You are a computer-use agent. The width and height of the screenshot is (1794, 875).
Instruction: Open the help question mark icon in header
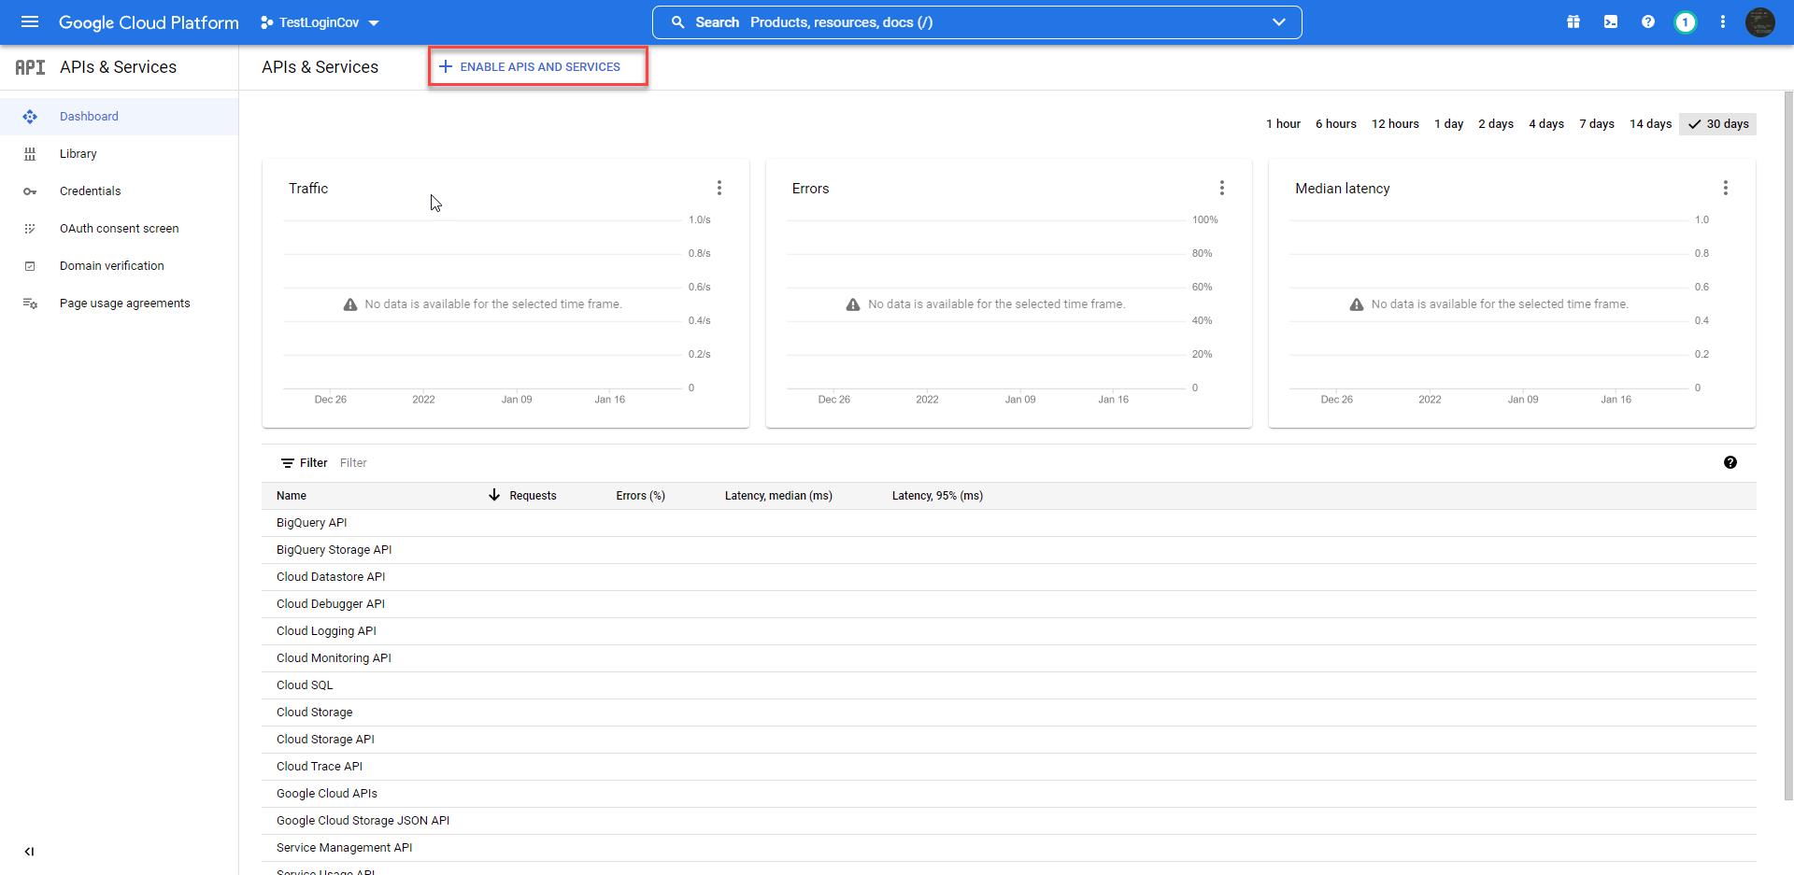pyautogui.click(x=1648, y=21)
